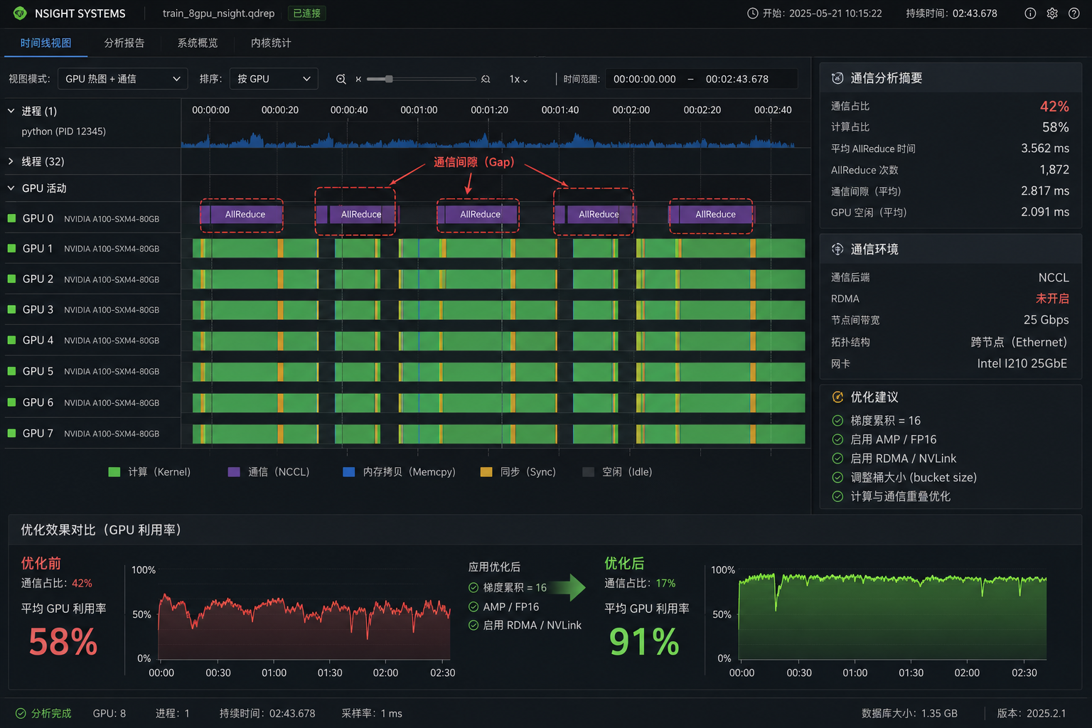1092x728 pixels.
Task: Open the help question mark icon
Action: (1074, 14)
